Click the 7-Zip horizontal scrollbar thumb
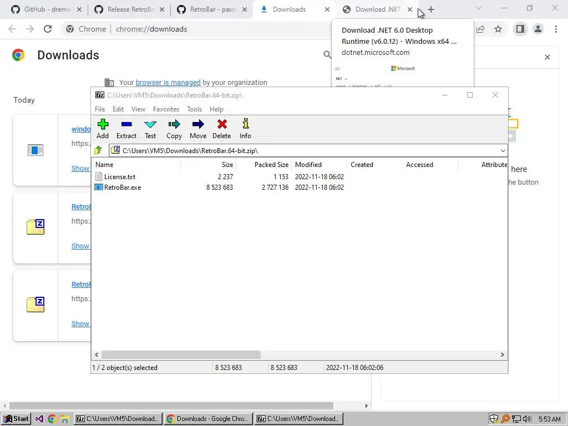The image size is (568, 426). click(x=181, y=354)
